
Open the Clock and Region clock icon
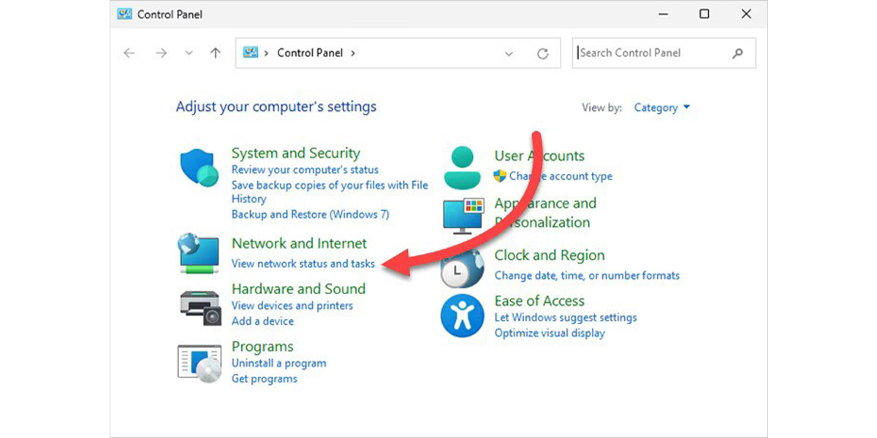[461, 269]
